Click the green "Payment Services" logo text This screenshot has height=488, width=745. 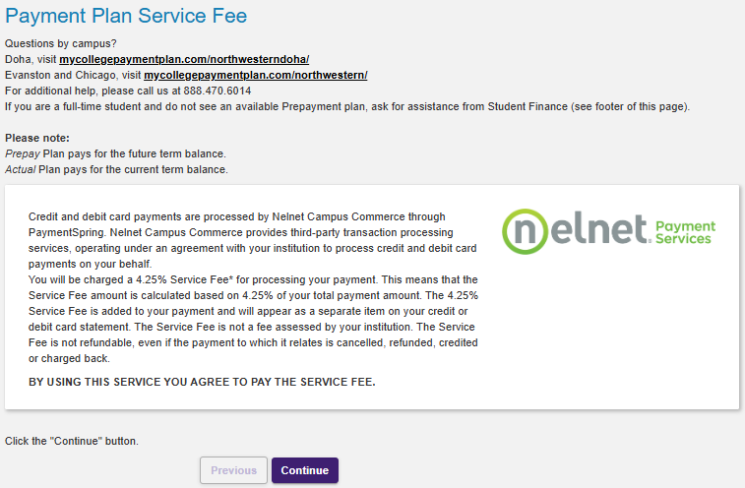(685, 232)
